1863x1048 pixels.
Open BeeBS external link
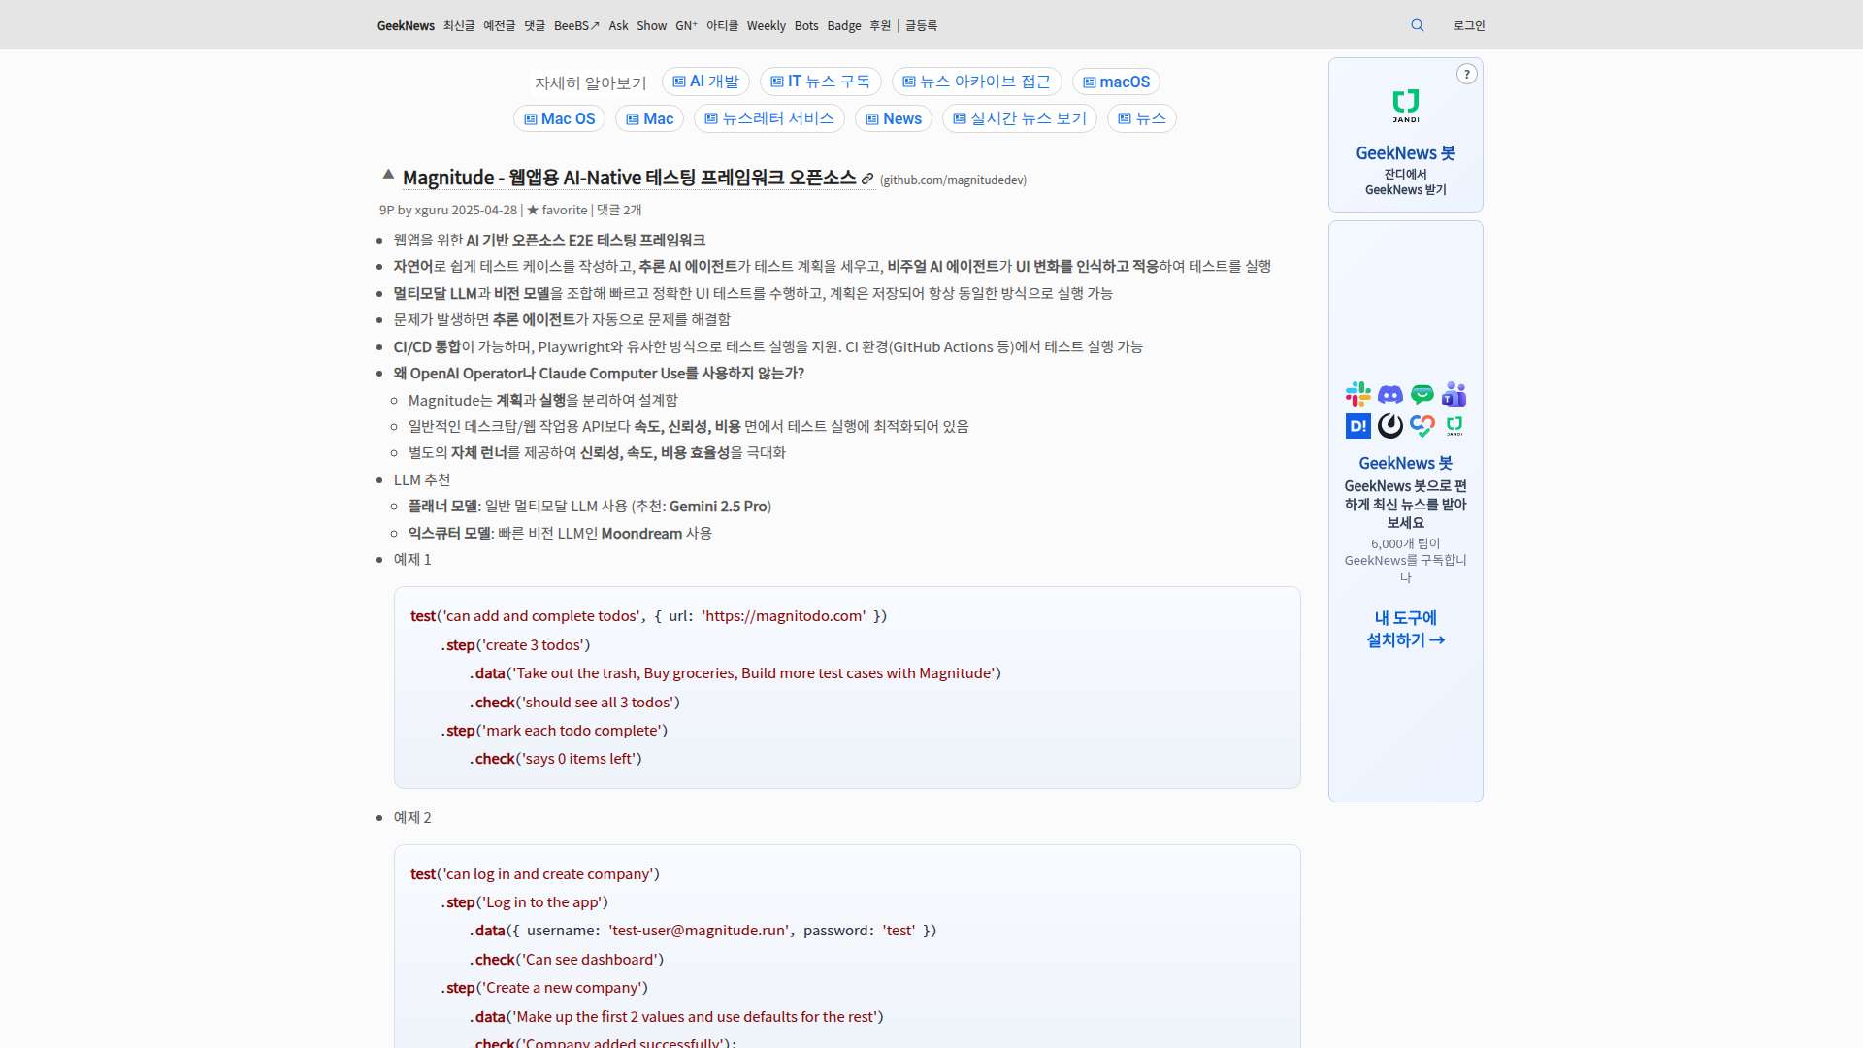(x=576, y=26)
